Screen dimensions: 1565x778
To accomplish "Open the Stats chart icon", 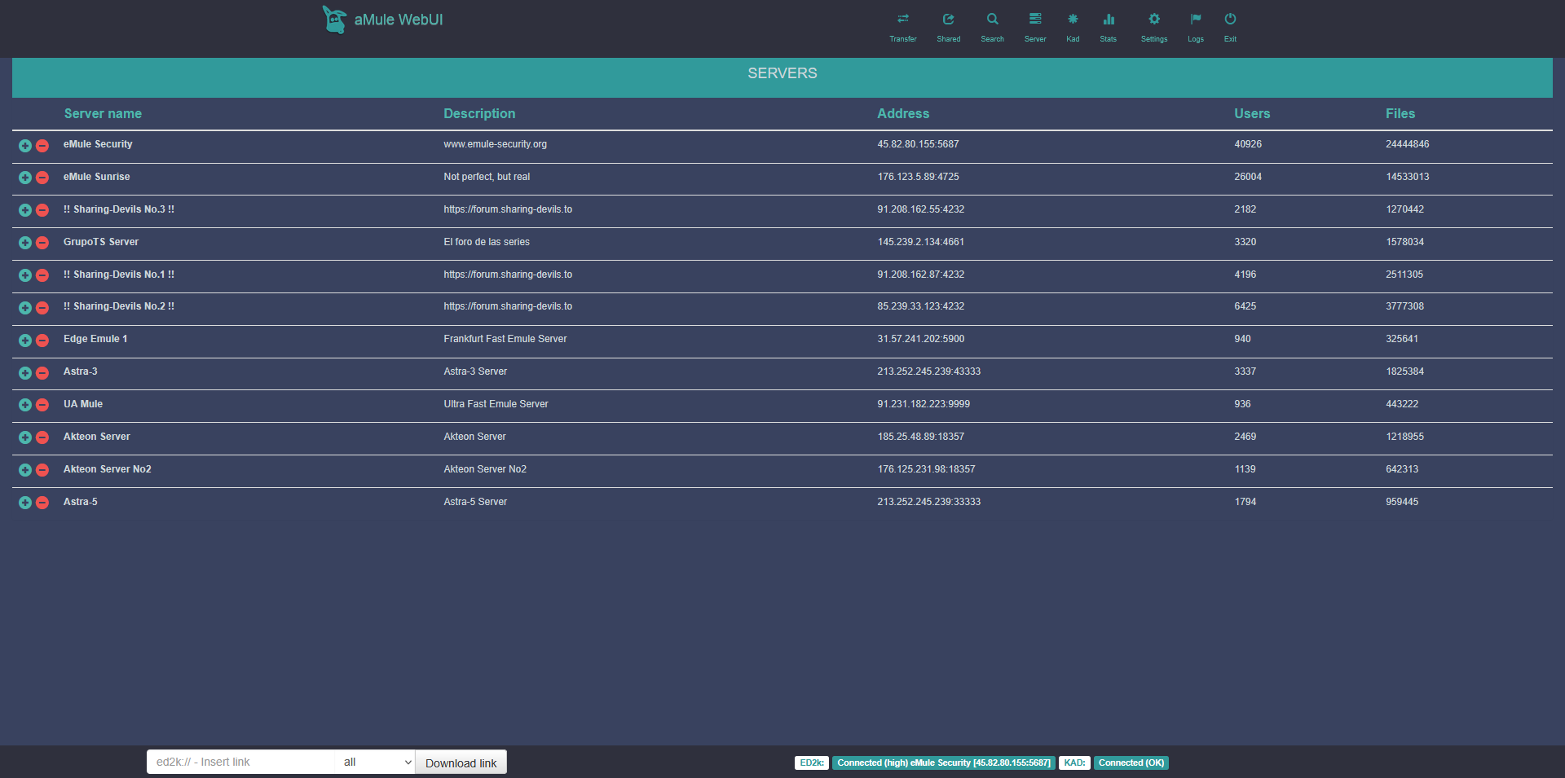I will [1109, 20].
